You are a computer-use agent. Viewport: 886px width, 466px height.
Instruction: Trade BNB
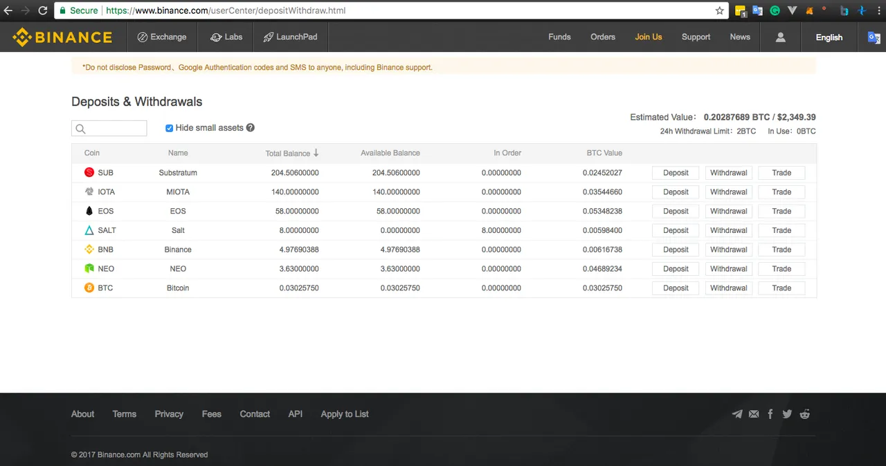781,250
